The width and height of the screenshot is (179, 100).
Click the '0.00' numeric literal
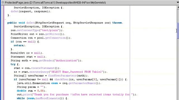40,91
